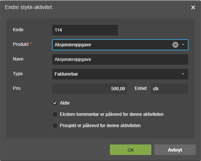Click the Aktiv label text
The image size is (201, 161).
pyautogui.click(x=65, y=103)
